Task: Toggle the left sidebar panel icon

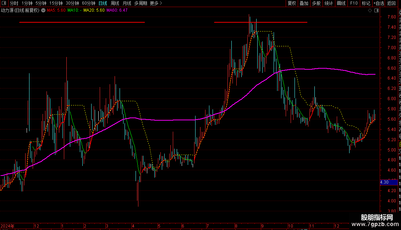Action: (4, 3)
